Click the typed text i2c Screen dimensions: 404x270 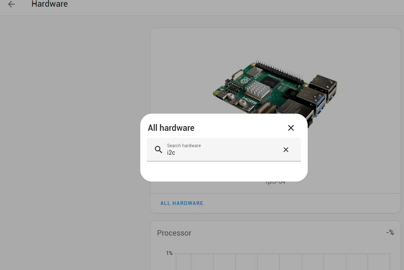(171, 153)
